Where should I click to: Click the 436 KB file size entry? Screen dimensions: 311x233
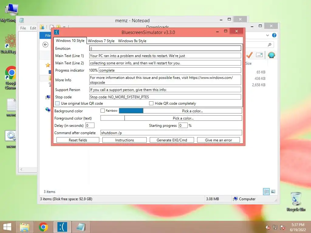click(x=260, y=79)
